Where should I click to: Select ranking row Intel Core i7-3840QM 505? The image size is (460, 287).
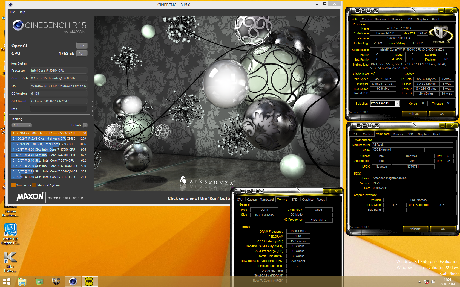[49, 171]
